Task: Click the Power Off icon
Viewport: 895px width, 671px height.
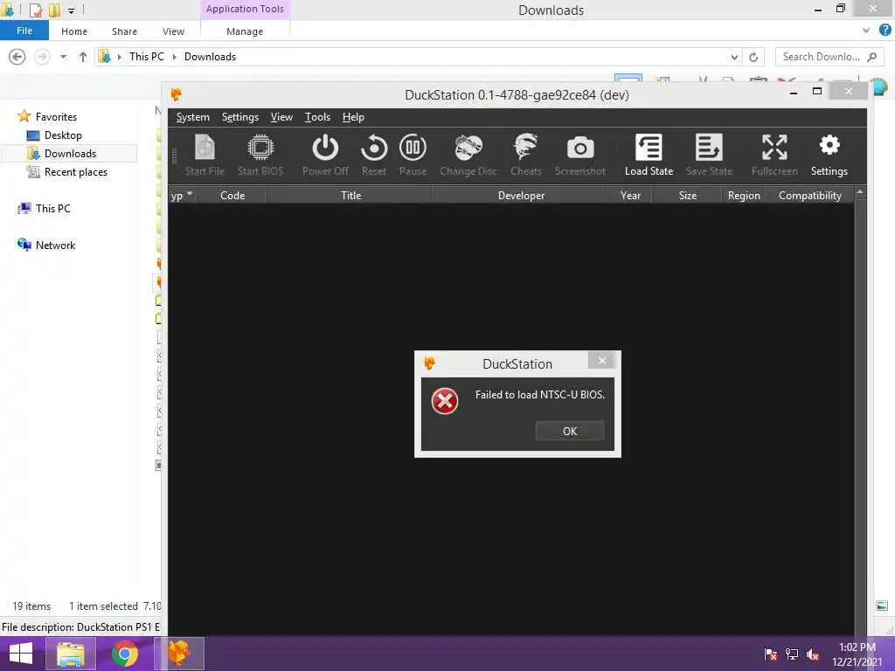Action: tap(325, 155)
